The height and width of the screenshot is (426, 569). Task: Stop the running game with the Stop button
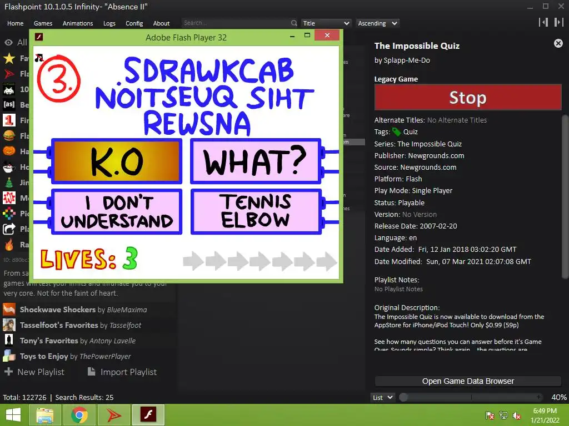[468, 97]
